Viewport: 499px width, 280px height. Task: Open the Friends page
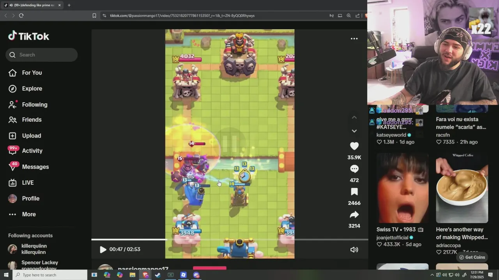click(x=25, y=120)
